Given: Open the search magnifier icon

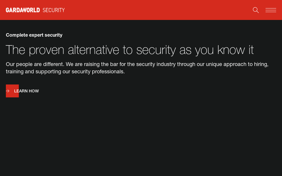Looking at the screenshot, I should pyautogui.click(x=256, y=10).
